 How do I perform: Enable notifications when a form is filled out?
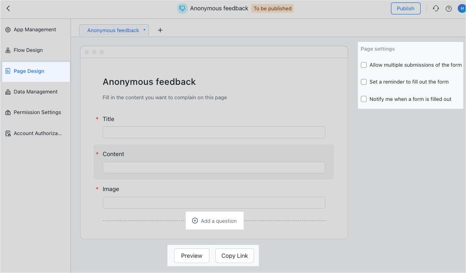click(363, 99)
